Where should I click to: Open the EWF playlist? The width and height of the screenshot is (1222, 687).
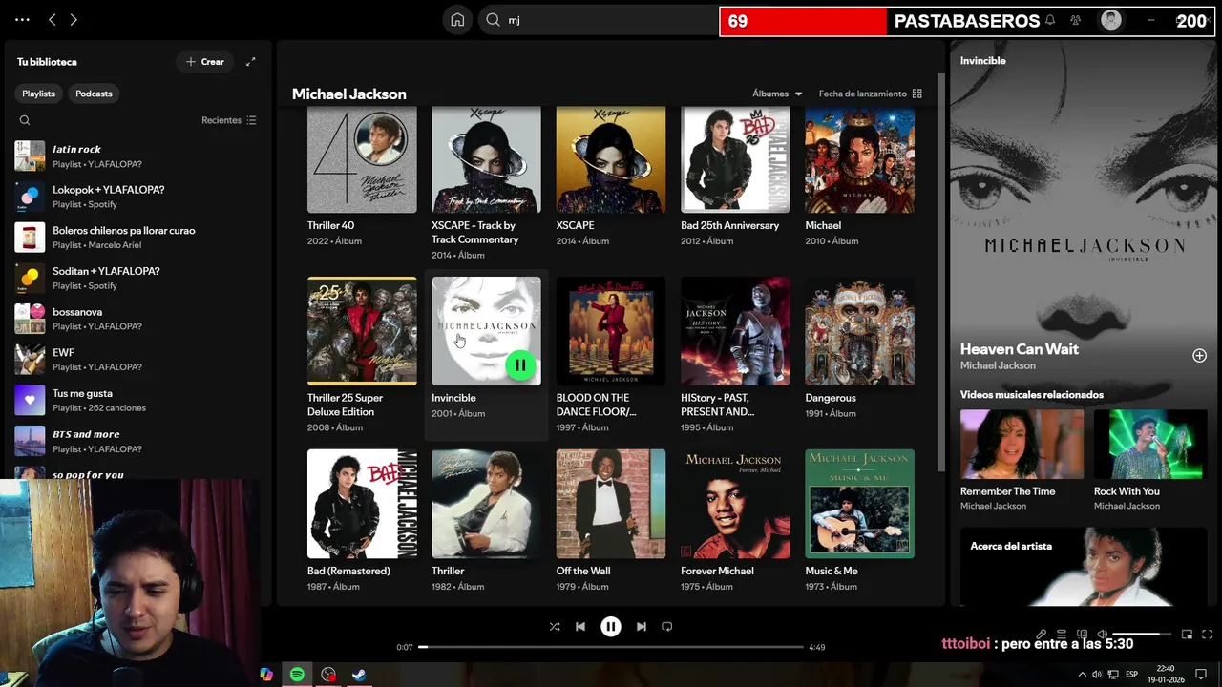point(136,359)
